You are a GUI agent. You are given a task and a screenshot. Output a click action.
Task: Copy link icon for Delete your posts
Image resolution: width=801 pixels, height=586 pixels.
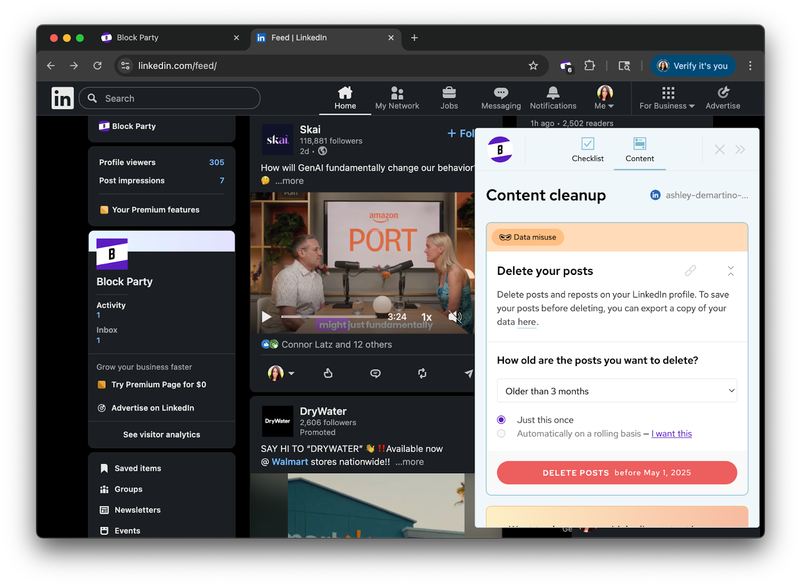coord(690,271)
